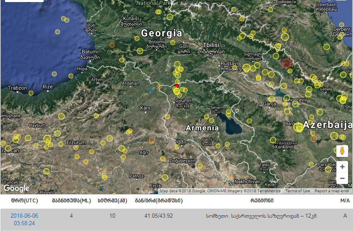
Task: Select the region text in the earthquake row
Action: [x=262, y=216]
